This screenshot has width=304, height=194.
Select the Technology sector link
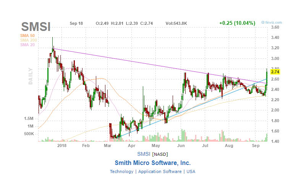[x=121, y=171]
